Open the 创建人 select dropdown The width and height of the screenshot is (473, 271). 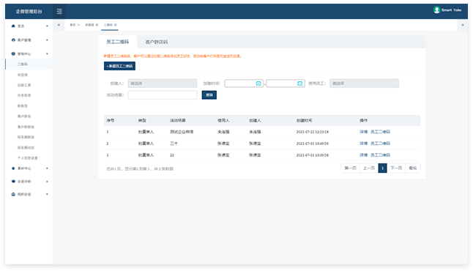(163, 83)
